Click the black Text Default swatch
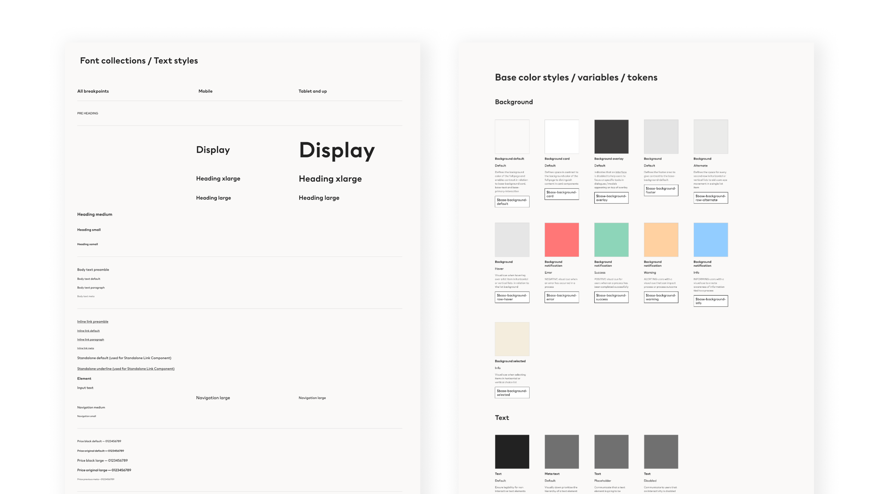Screen dimensions: 879x494 coord(512,451)
